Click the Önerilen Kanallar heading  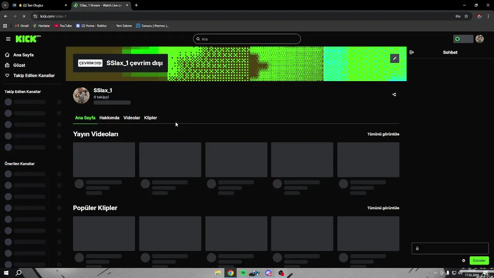(20, 164)
